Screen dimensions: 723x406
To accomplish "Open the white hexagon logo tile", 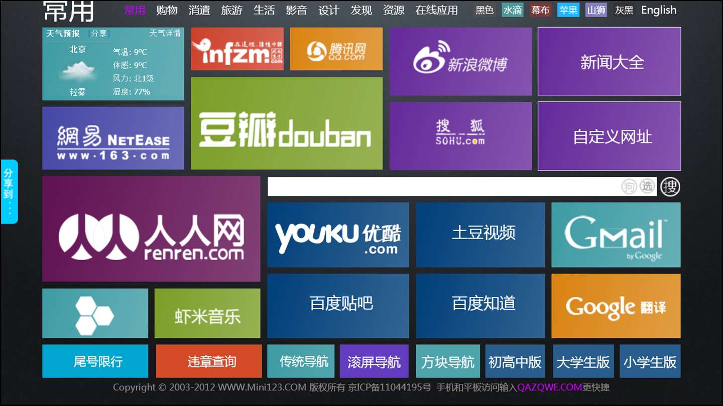I will (95, 313).
